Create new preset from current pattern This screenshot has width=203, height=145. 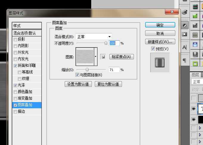pos(103,57)
